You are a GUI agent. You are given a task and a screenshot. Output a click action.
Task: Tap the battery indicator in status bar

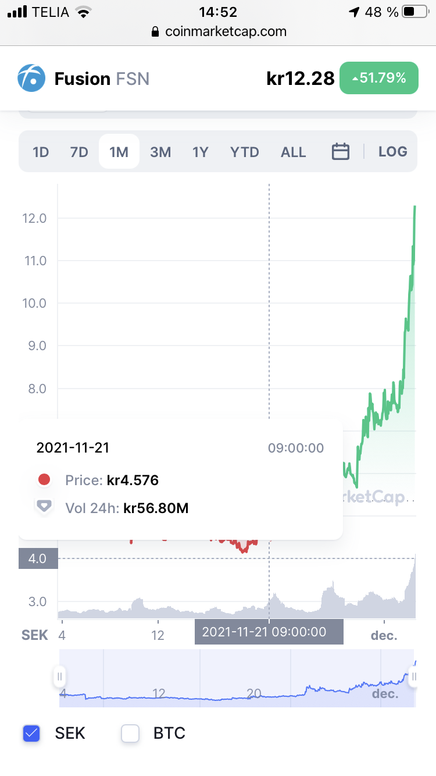[x=416, y=12]
